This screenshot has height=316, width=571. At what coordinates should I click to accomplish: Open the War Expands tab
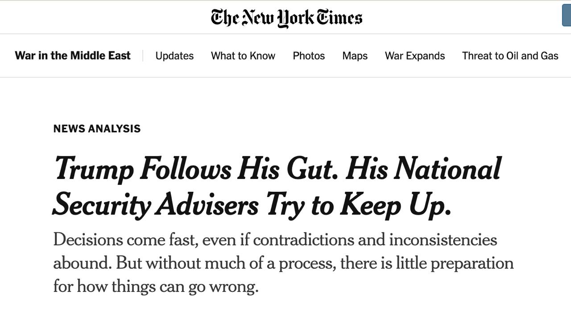(415, 56)
